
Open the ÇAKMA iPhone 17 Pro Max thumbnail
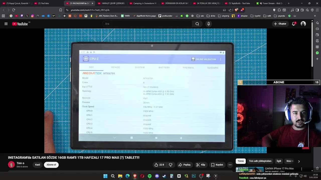[250, 170]
